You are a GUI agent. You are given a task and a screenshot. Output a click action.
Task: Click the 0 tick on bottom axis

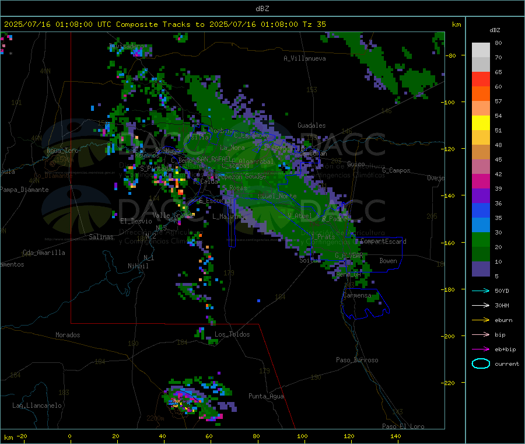[x=69, y=436]
